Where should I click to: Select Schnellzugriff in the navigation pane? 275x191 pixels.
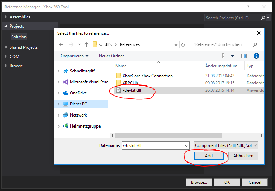pos(82,71)
